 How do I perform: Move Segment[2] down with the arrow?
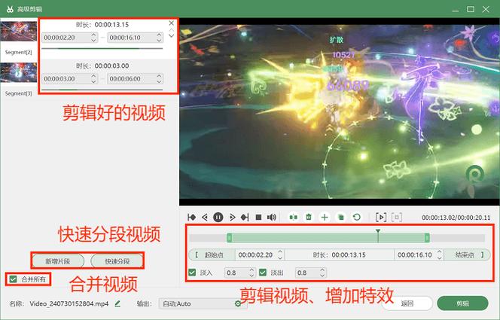point(171,35)
